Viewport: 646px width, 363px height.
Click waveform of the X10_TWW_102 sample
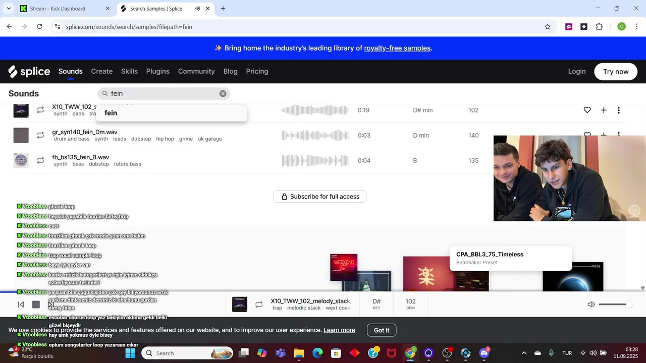(x=315, y=110)
